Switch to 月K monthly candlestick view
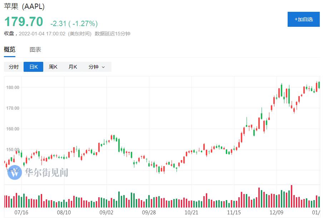The image size is (323, 219). (x=73, y=67)
